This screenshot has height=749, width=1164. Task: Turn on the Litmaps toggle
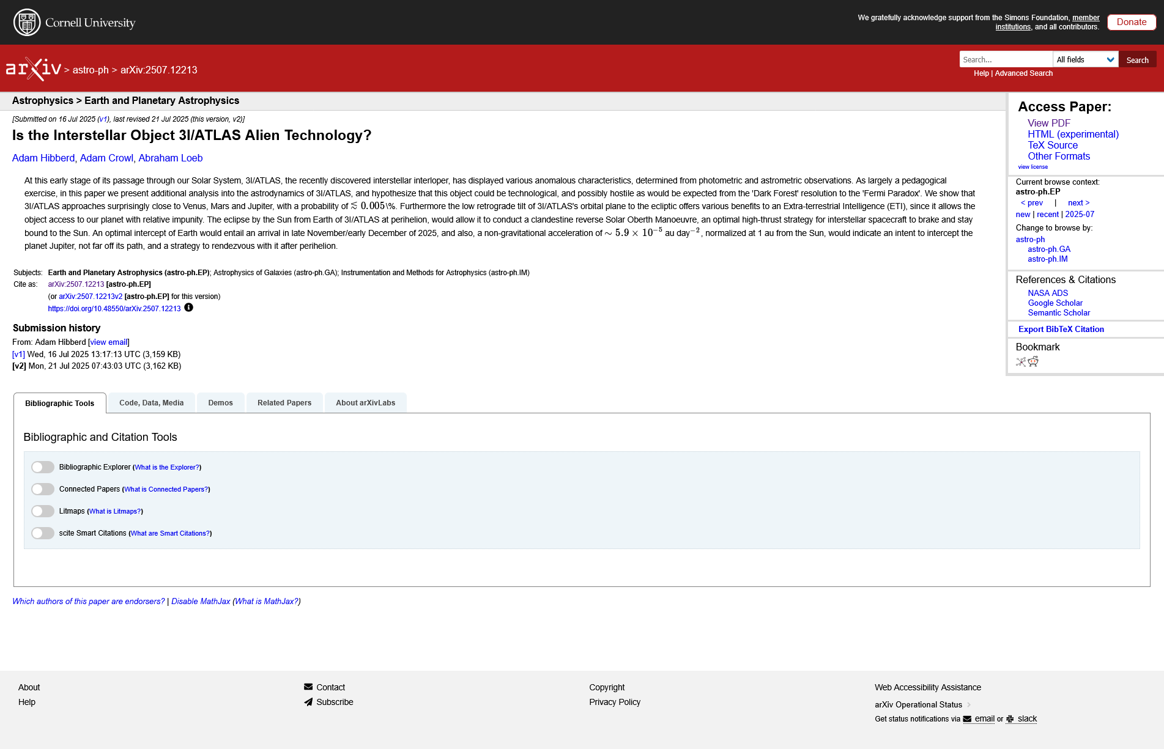pyautogui.click(x=43, y=511)
